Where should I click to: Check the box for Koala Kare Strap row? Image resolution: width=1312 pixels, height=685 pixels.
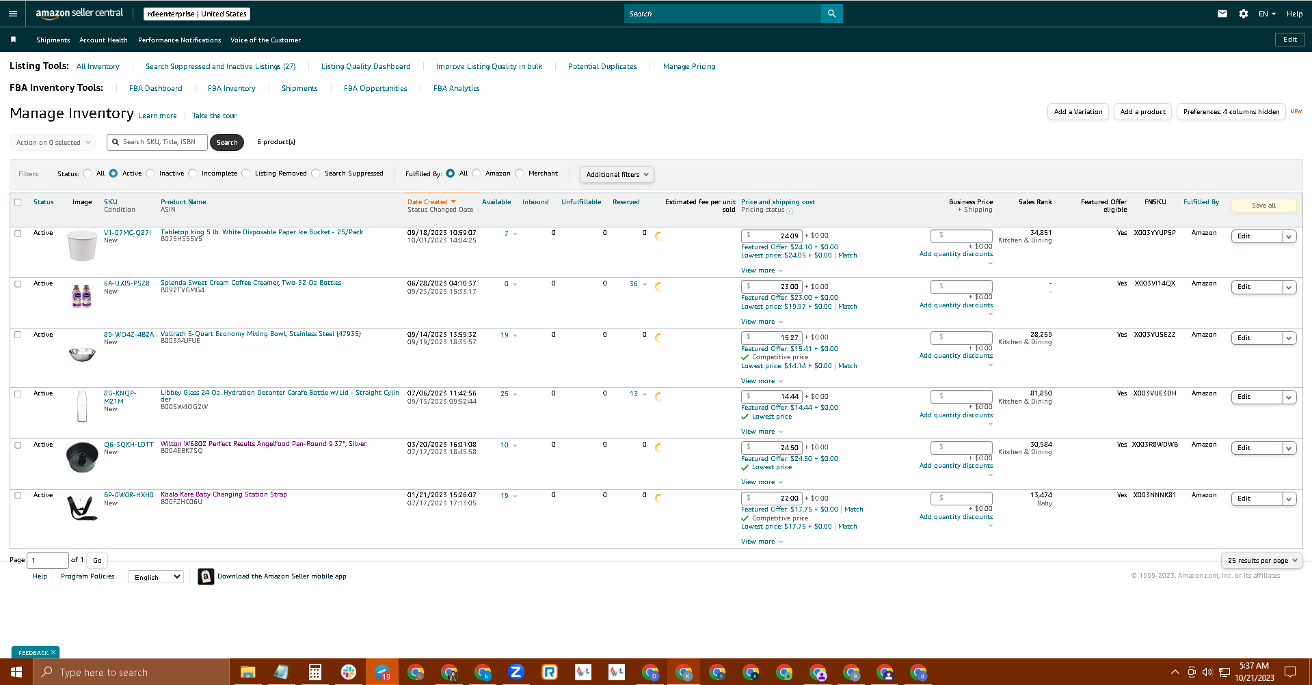tap(18, 495)
